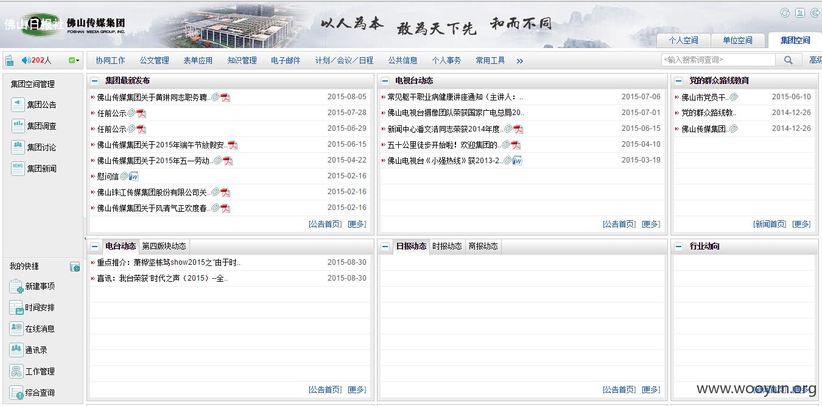822x406 pixels.
Task: Collapse the 行业动向 panel
Action: pyautogui.click(x=679, y=247)
